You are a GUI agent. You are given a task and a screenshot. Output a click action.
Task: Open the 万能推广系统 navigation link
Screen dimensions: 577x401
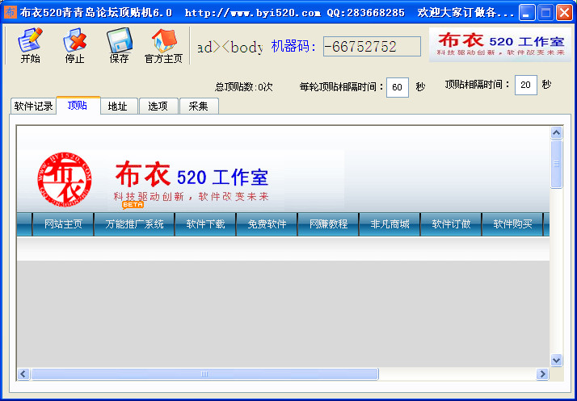134,224
